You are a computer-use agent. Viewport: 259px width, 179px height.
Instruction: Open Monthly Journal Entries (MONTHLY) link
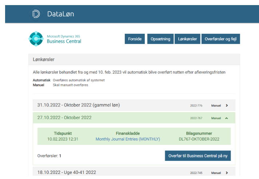coord(128,139)
